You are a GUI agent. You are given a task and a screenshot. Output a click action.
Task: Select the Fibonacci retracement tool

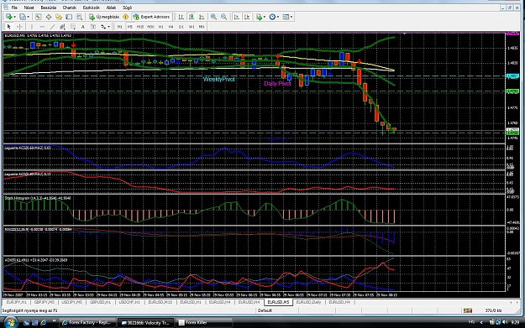(x=72, y=26)
